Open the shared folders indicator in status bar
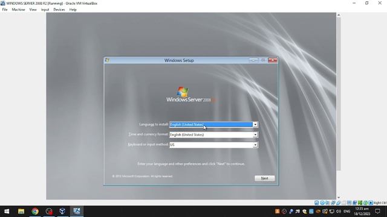 (x=344, y=203)
